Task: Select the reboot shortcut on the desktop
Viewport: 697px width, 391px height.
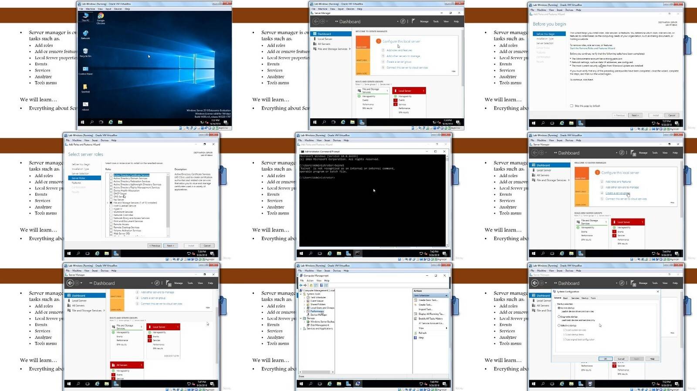Action: click(85, 106)
